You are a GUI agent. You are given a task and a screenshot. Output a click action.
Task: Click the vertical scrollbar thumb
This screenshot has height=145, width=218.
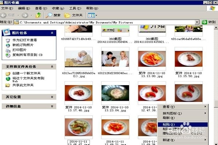tap(216, 104)
